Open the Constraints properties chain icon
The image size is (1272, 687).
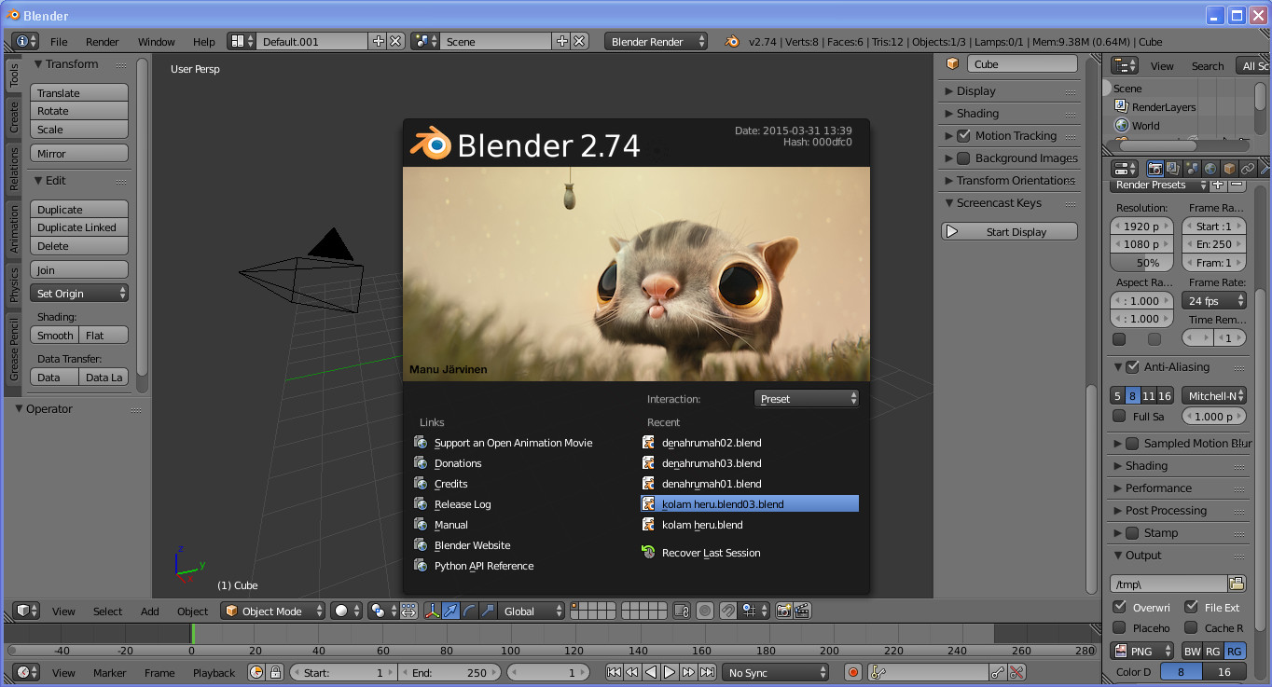[1248, 169]
